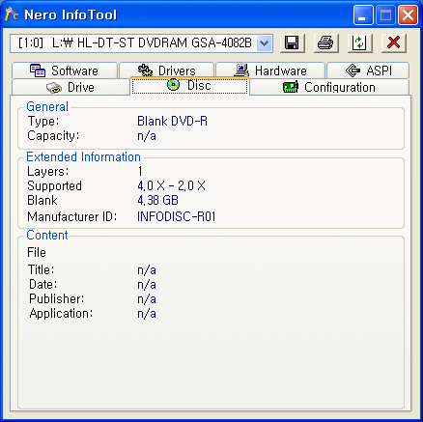Close the Nero InfoTool window
The height and width of the screenshot is (422, 423).
point(408,14)
